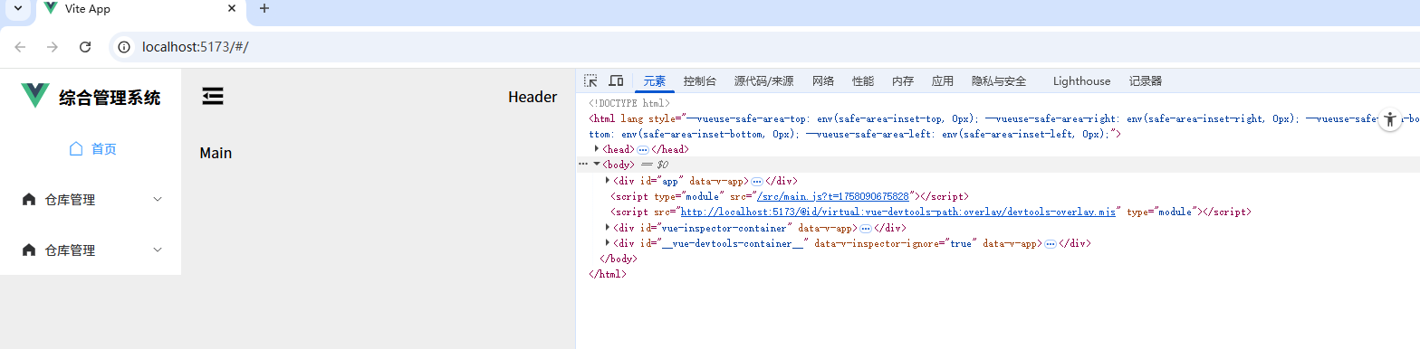The image size is (1420, 349).
Task: Open the 网络 DevTools tab
Action: tap(823, 81)
